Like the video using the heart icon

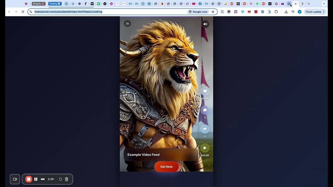(205, 91)
